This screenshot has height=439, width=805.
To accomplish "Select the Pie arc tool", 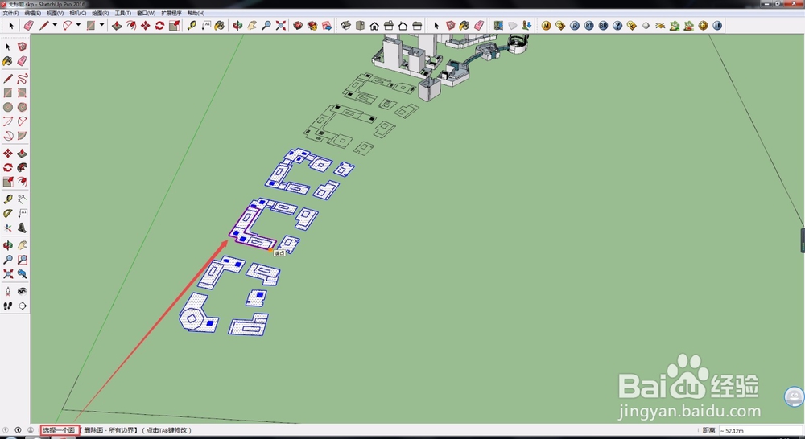I will tap(22, 136).
